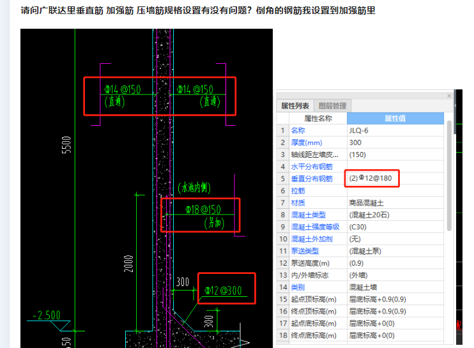The image size is (474, 348).
Task: Click the 终点顶标高 value 层底标高+0.9(0.9)
Action: 395,312
